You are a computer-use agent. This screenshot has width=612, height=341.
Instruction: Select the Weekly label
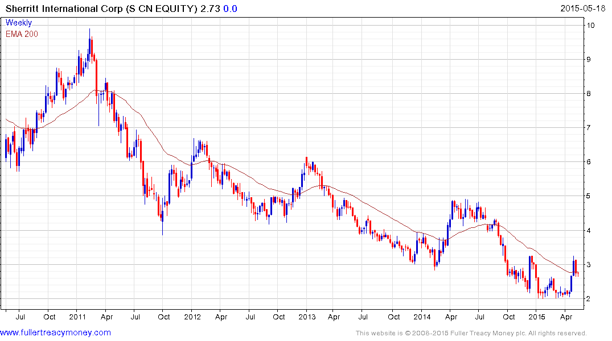(x=19, y=23)
